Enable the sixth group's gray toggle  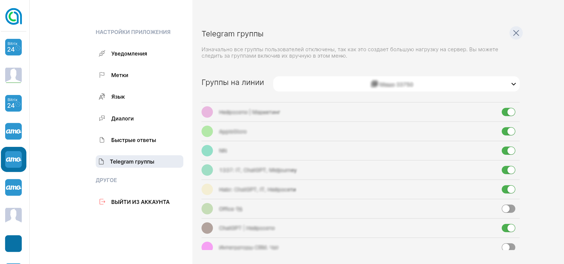[x=508, y=209]
